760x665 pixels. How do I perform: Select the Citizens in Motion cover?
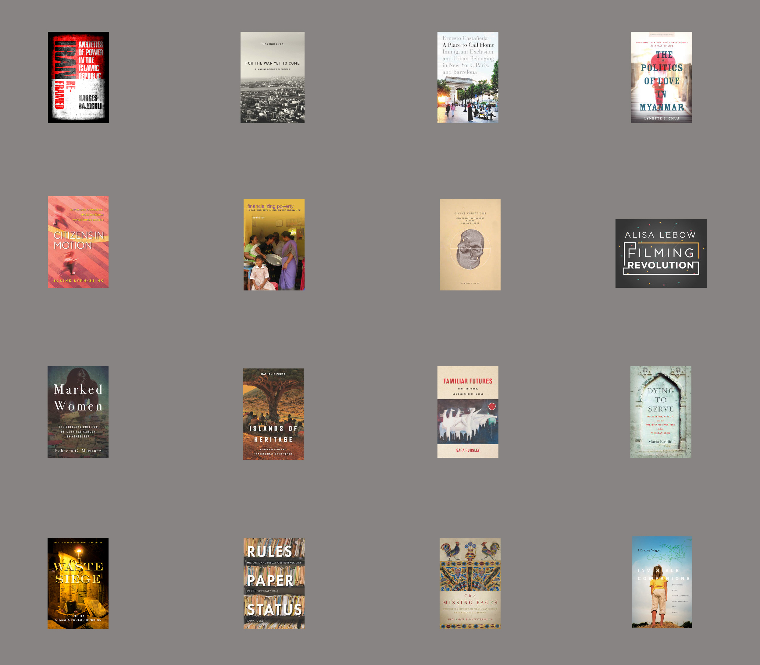tap(78, 242)
